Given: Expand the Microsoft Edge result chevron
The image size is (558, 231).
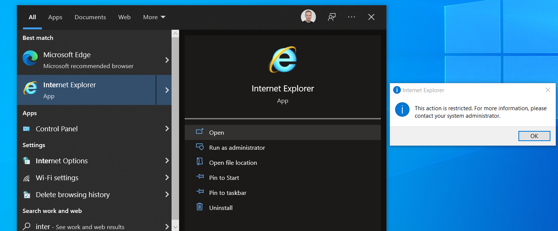Looking at the screenshot, I should (x=167, y=59).
